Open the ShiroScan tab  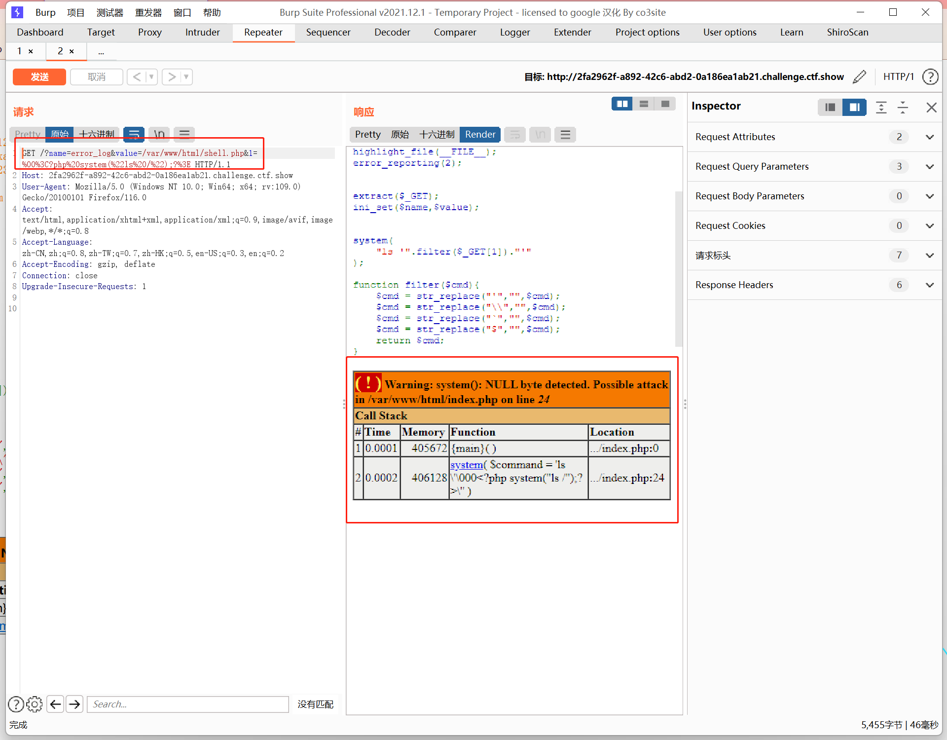pyautogui.click(x=847, y=32)
